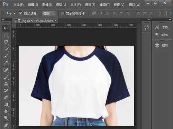The width and height of the screenshot is (173, 129).
Task: Click the Distribute Vertical Centers icon
Action: [144, 13]
